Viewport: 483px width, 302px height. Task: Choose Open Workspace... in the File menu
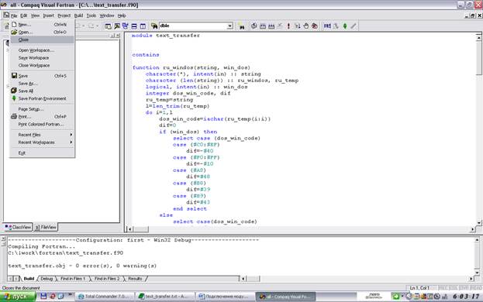tap(42, 50)
